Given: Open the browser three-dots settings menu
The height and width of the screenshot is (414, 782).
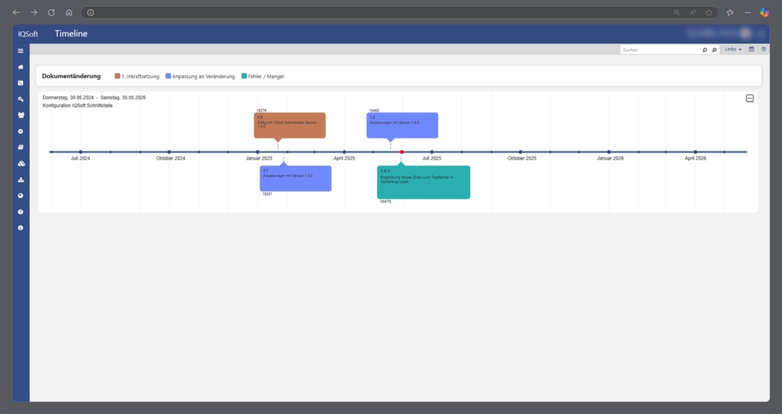Looking at the screenshot, I should click(x=747, y=12).
